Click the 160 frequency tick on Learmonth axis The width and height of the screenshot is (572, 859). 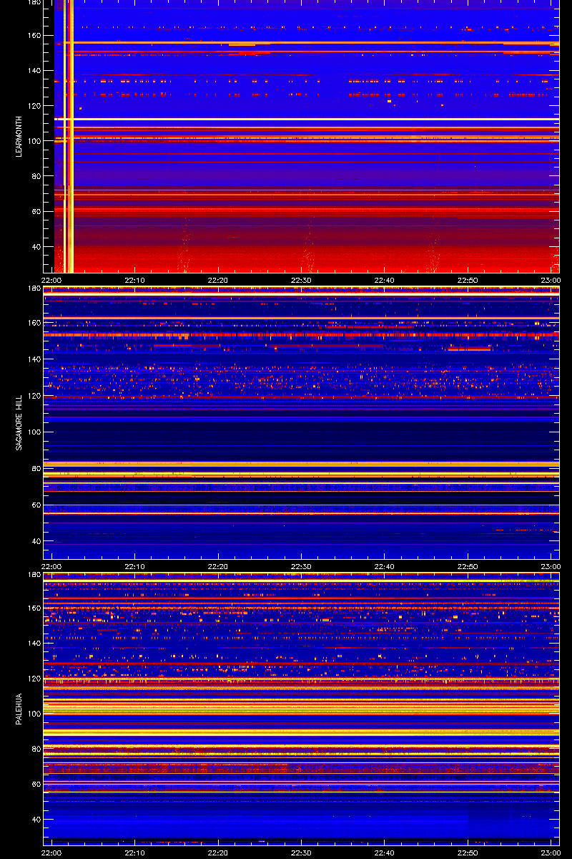(34, 36)
